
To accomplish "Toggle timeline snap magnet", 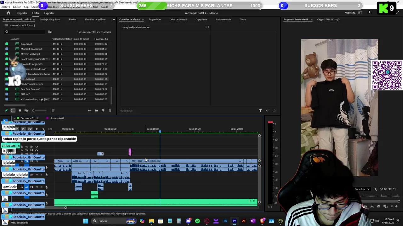I will coord(23,129).
